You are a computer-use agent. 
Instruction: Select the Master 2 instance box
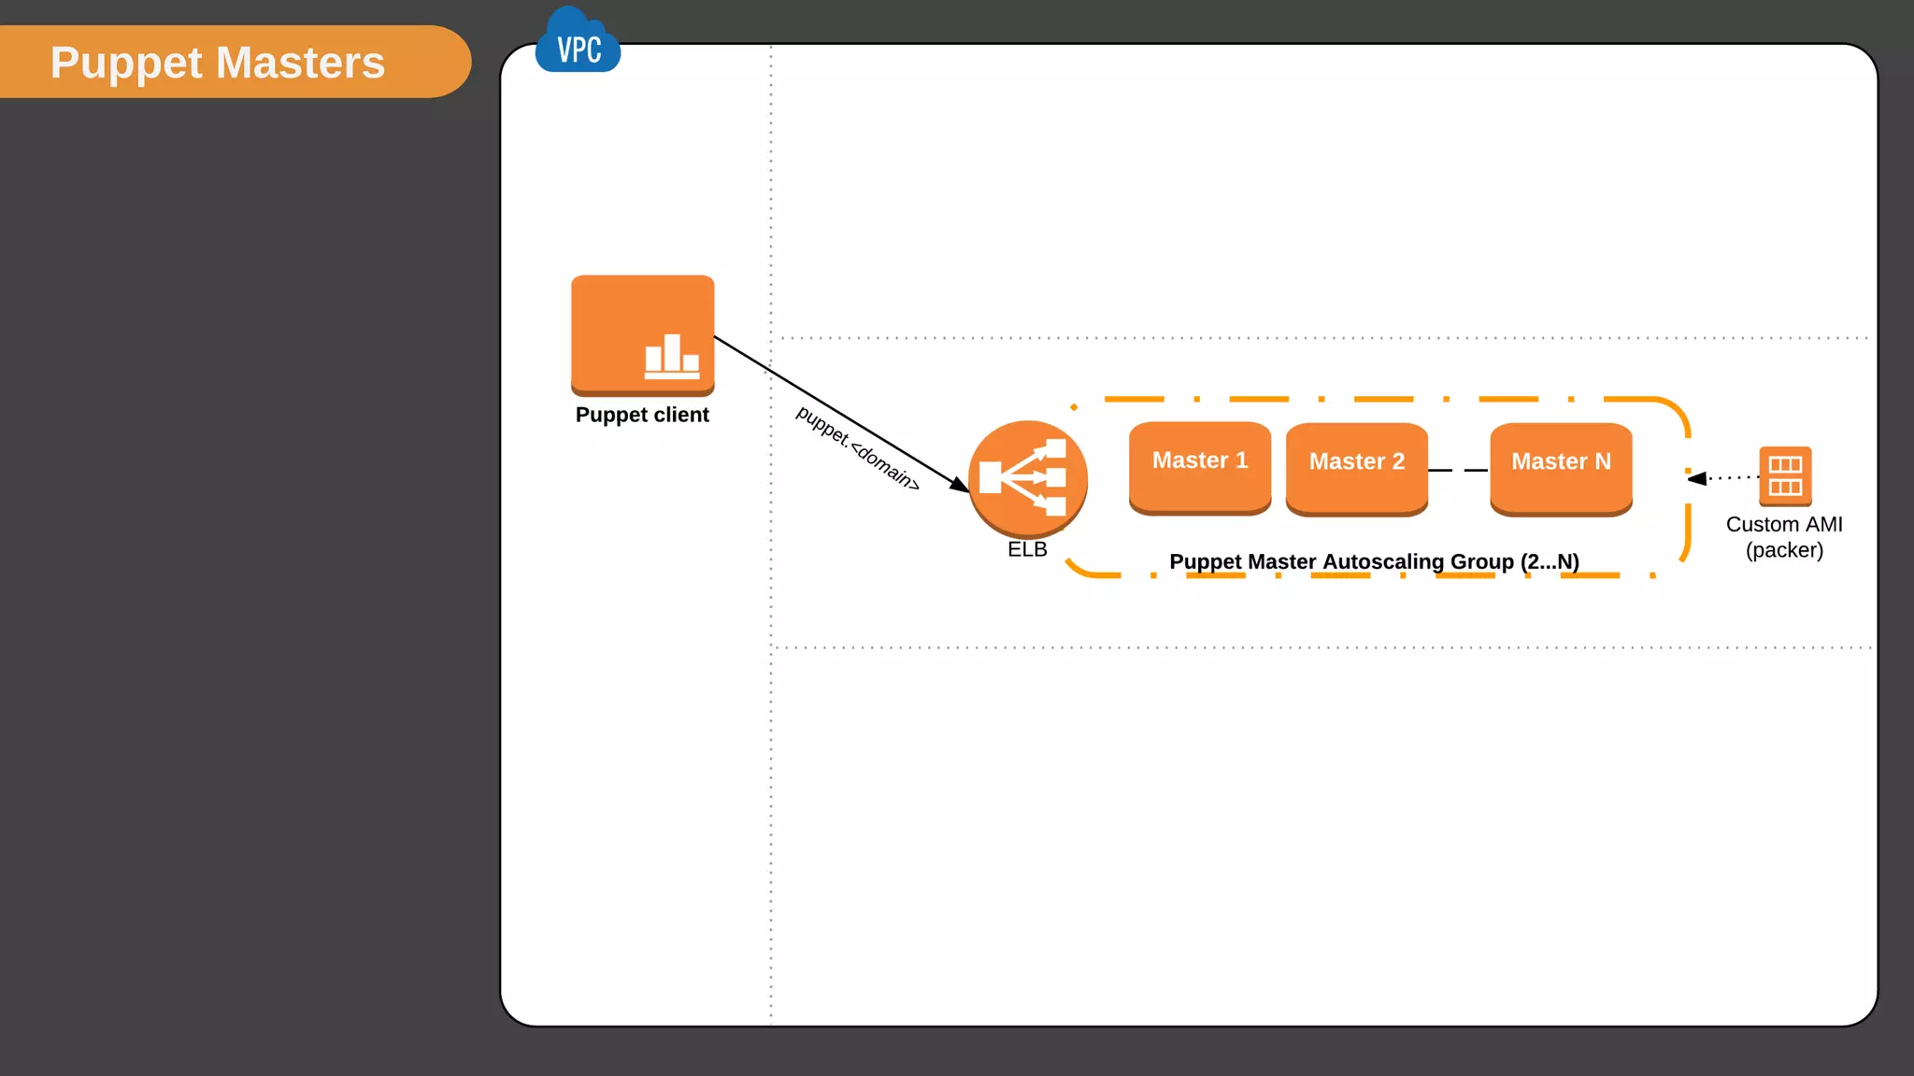tap(1356, 467)
